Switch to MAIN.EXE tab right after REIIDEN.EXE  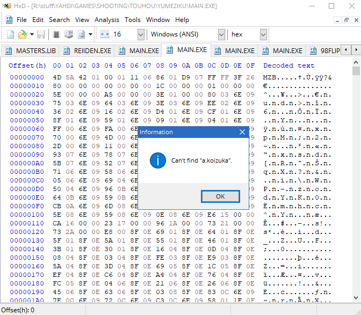point(139,50)
